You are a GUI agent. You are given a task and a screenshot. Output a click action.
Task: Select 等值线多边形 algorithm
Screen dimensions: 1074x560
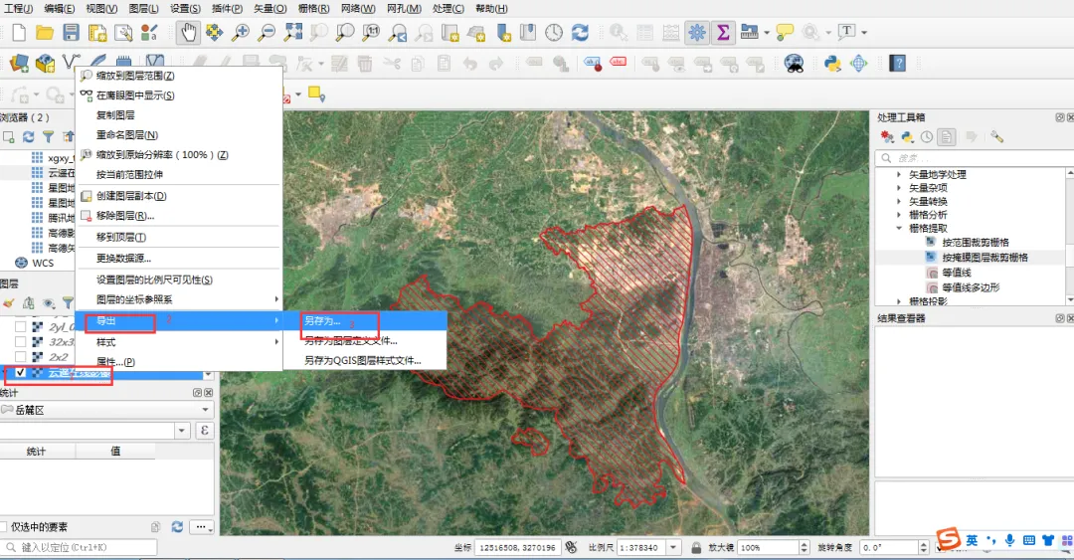coord(971,287)
